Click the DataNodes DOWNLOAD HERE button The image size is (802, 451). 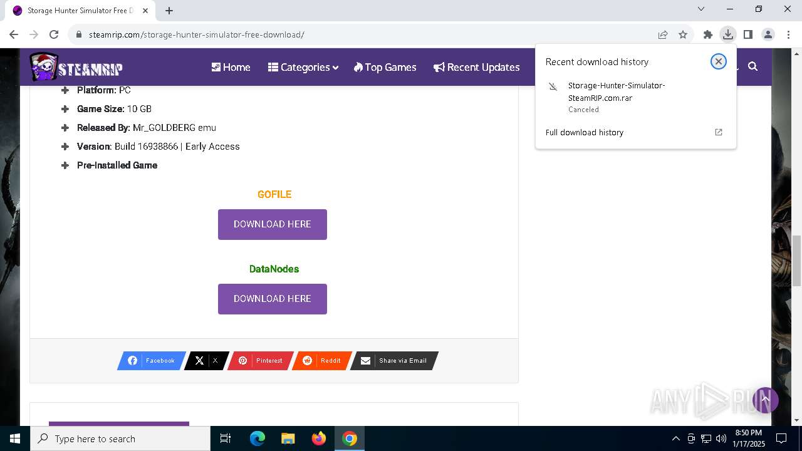click(273, 299)
